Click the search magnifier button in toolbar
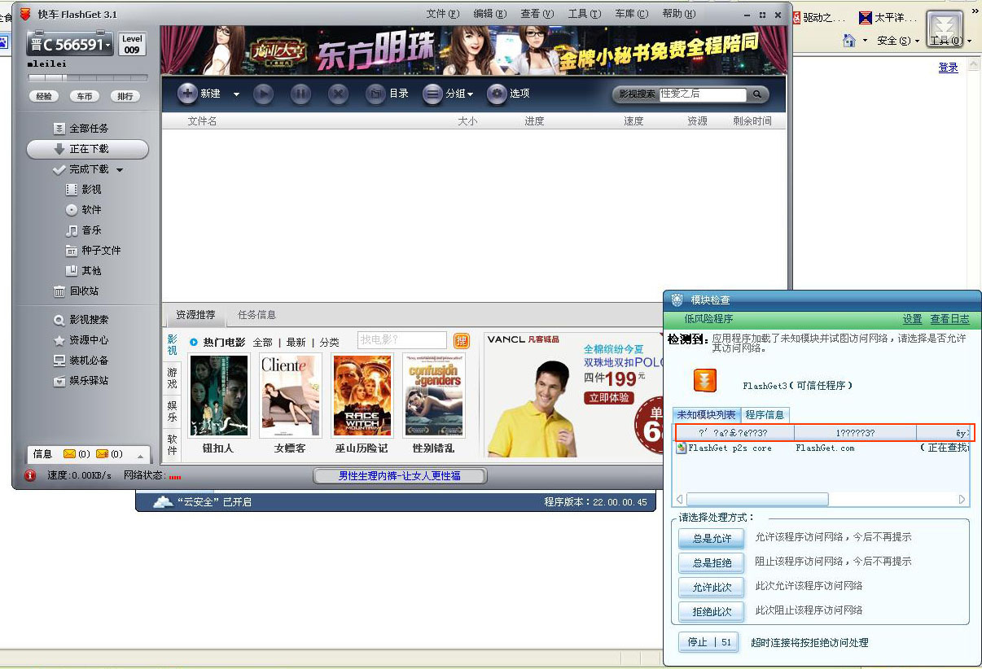982x669 pixels. (x=757, y=94)
